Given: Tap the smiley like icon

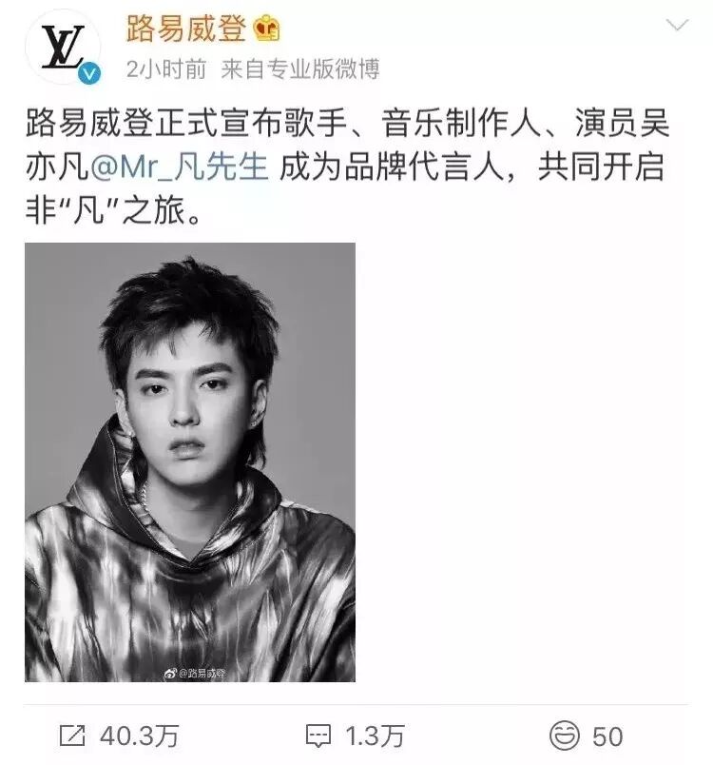Looking at the screenshot, I should tap(565, 736).
